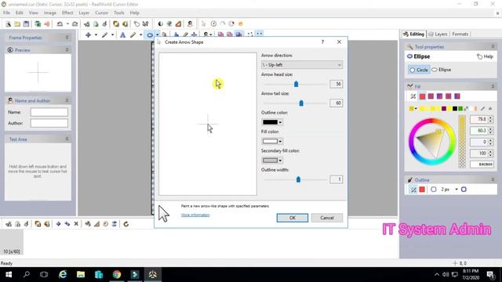Viewport: 502px width, 282px height.
Task: Collapse the Test Area panel
Action: tap(67, 139)
